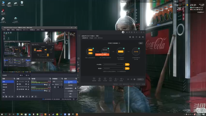Copy the stream key with yellow button

pyautogui.click(x=127, y=69)
